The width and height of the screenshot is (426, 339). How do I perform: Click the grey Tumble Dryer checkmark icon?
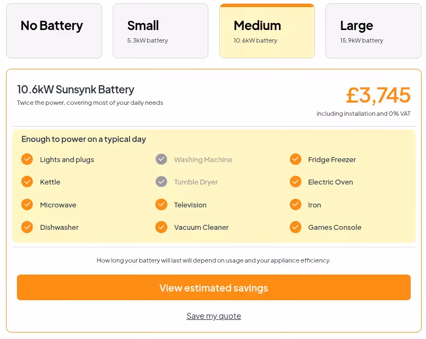pos(161,182)
